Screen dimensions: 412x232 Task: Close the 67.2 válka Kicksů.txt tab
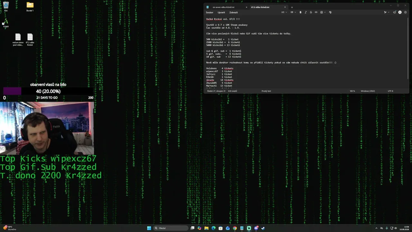click(285, 7)
